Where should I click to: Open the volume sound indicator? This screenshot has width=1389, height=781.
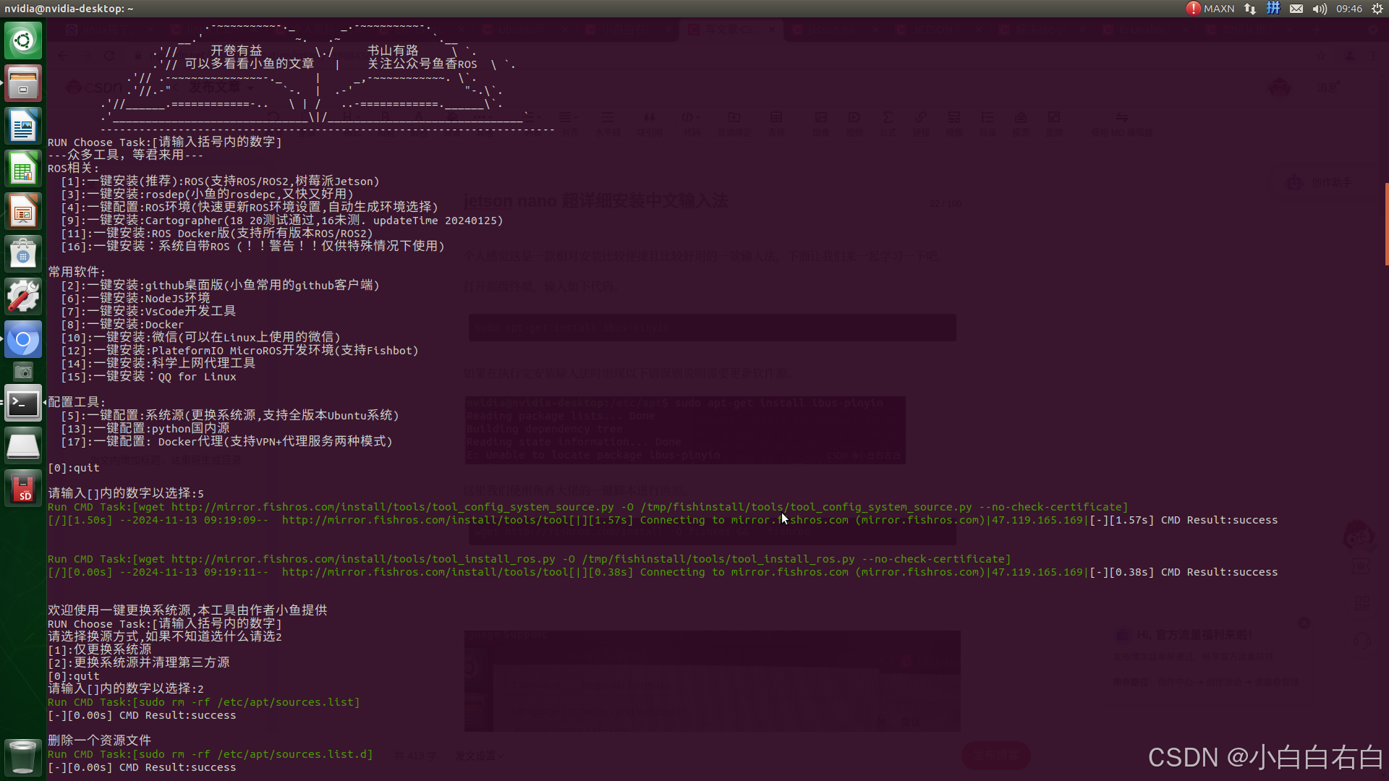pos(1320,9)
